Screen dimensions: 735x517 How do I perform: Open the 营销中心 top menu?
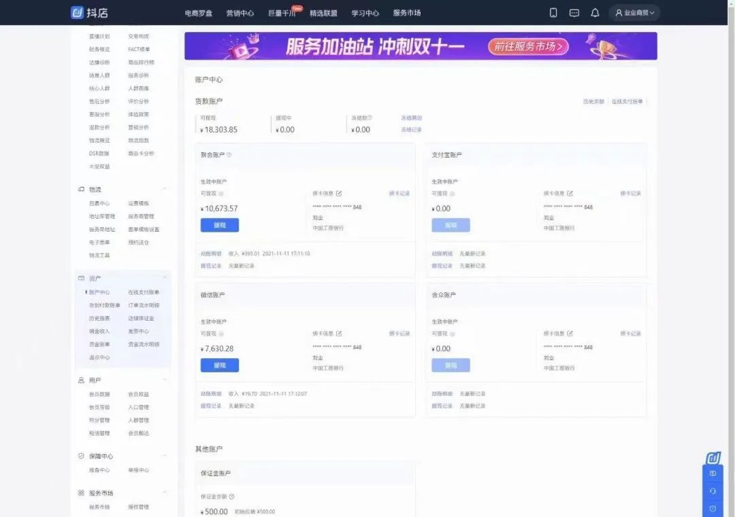point(240,13)
